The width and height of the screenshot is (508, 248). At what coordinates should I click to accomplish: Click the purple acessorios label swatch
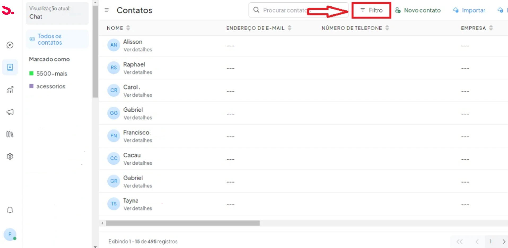click(31, 86)
